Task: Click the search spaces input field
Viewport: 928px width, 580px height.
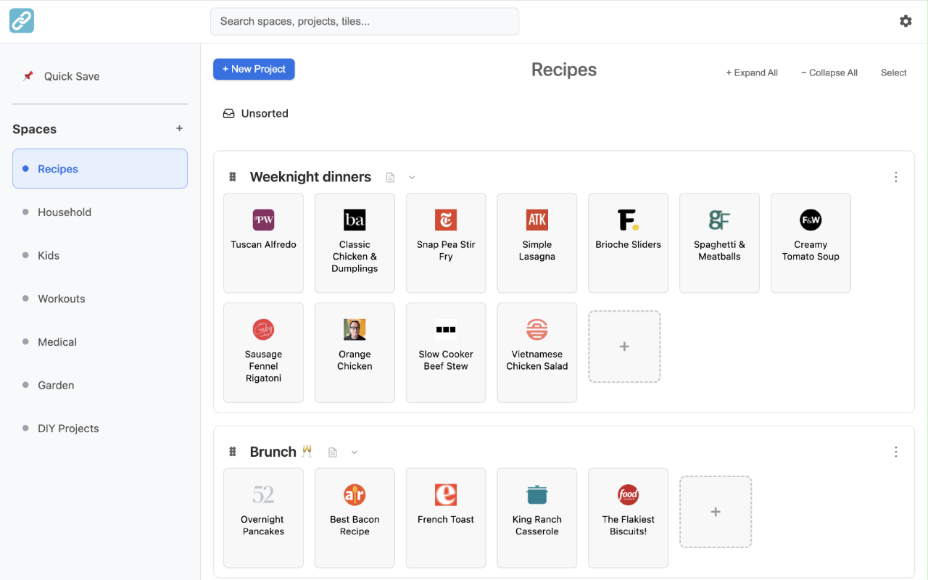Action: pyautogui.click(x=364, y=21)
